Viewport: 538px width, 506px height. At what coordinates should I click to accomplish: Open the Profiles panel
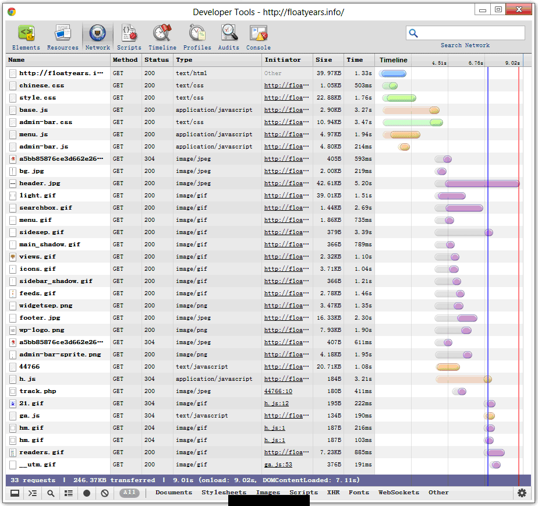tap(197, 37)
